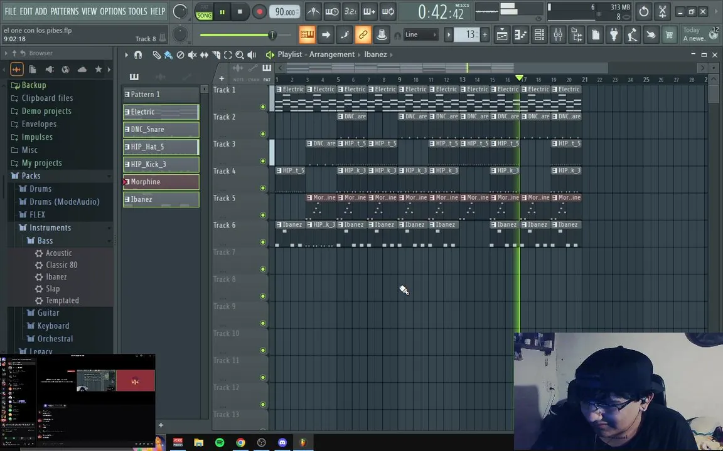723x451 pixels.
Task: Expand the Guitar folder in browser
Action: (x=48, y=313)
